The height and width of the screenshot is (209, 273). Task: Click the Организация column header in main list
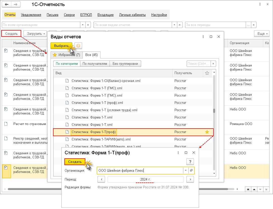[245, 43]
